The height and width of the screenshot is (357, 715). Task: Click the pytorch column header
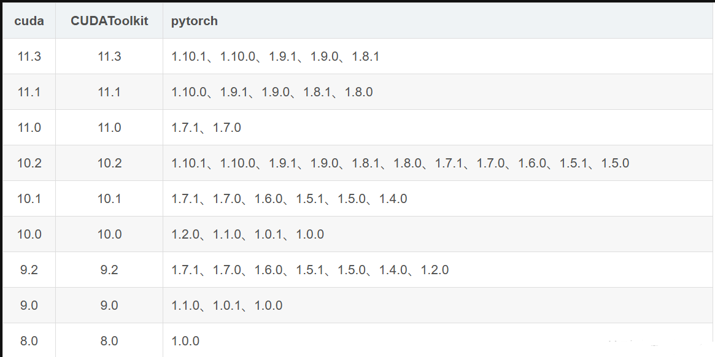coord(195,21)
